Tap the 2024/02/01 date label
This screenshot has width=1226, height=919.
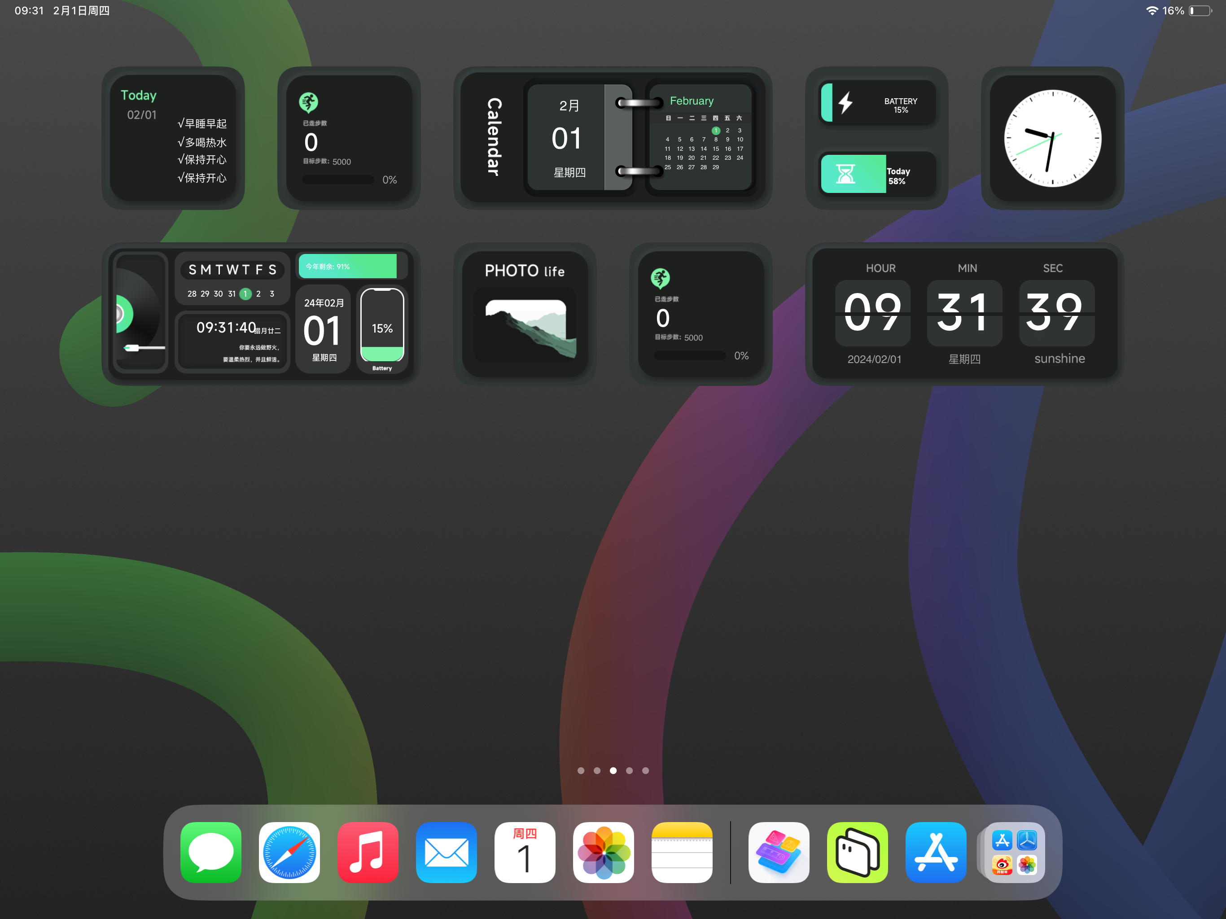pos(874,359)
